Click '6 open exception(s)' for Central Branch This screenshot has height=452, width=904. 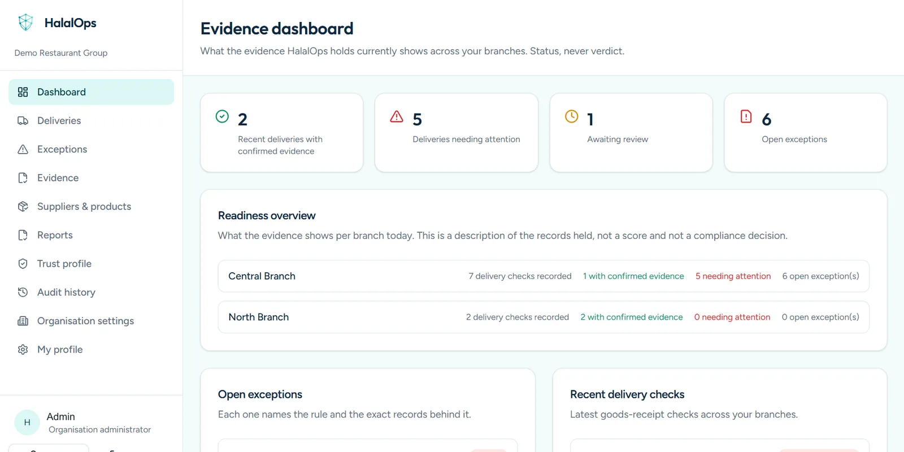(820, 276)
